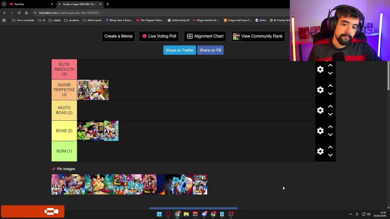Viewport: 390px width, 219px height.
Task: Show hidden system tray icons
Action: click(x=350, y=214)
